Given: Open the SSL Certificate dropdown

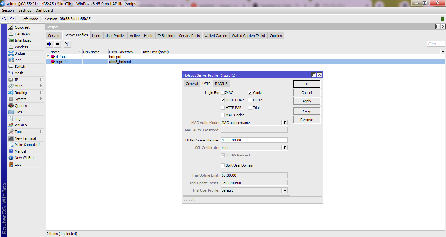Looking at the screenshot, I should [285, 148].
